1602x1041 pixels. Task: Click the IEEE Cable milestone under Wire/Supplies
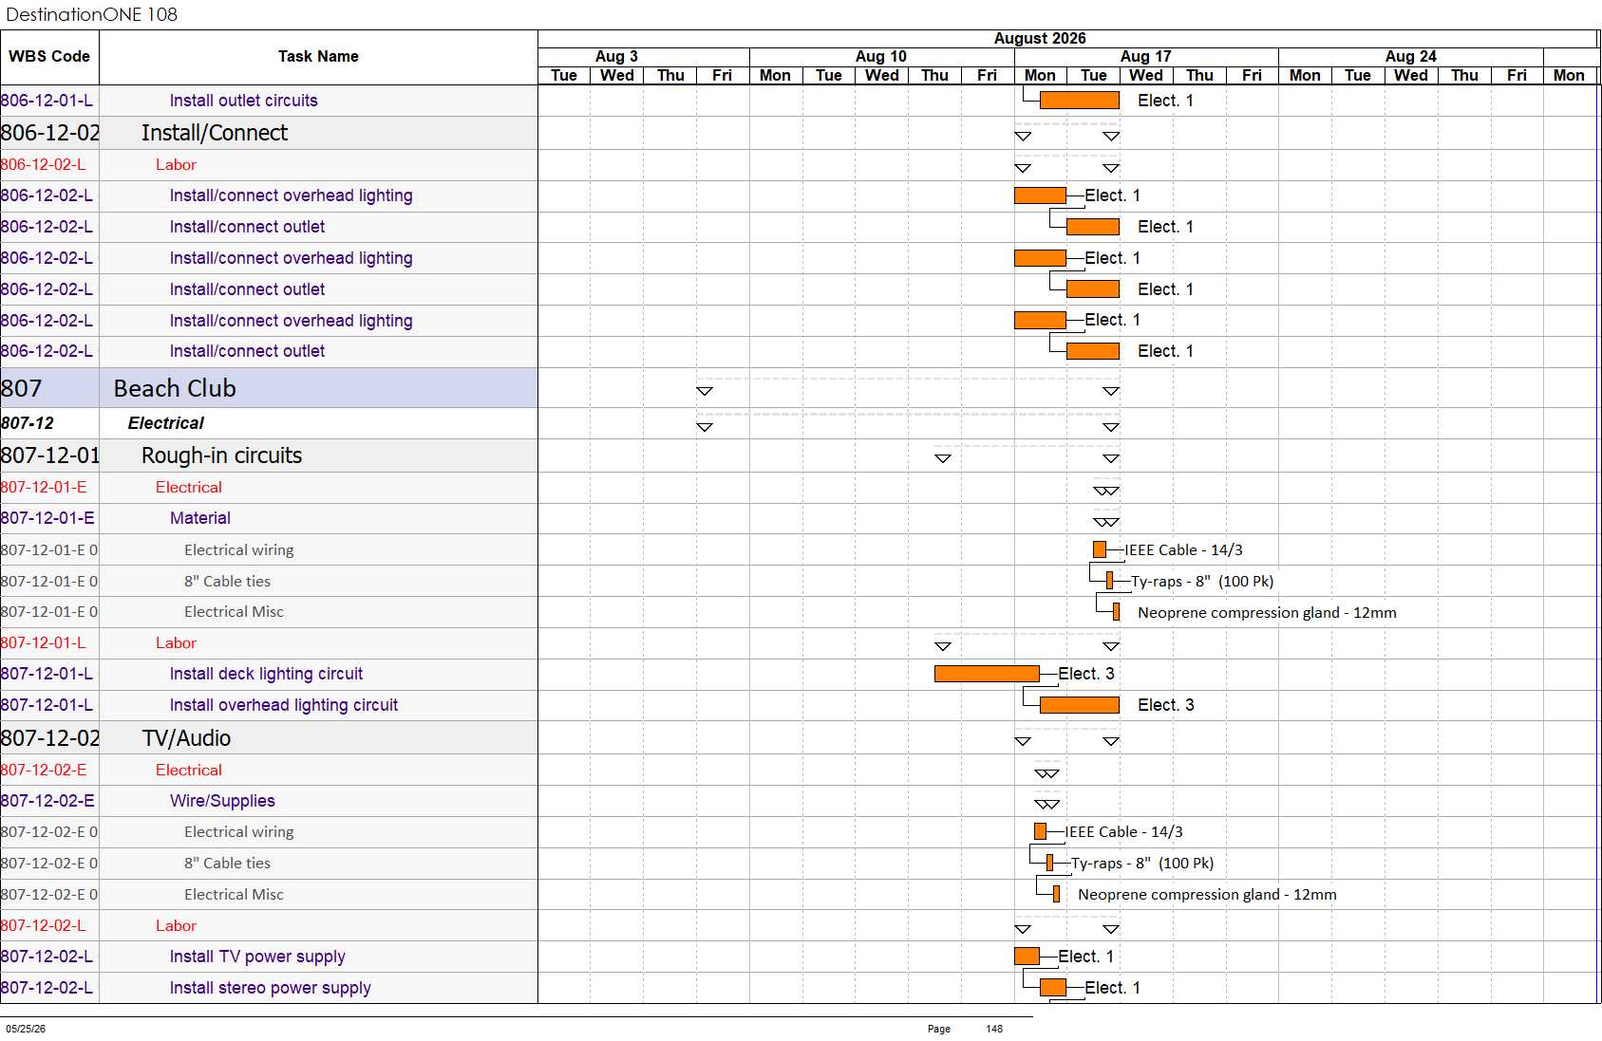coord(1040,831)
